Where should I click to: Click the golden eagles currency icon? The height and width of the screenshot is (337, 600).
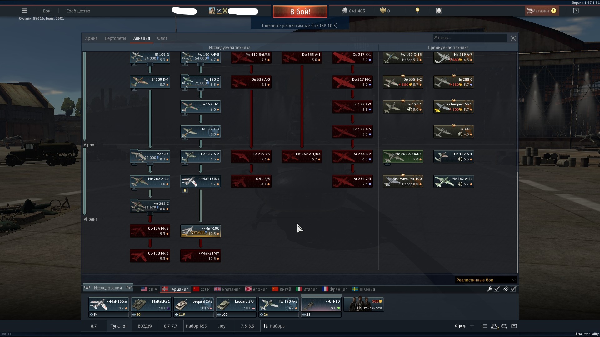[383, 11]
